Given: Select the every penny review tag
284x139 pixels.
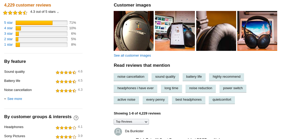Looking at the screenshot, I should pos(155,100).
